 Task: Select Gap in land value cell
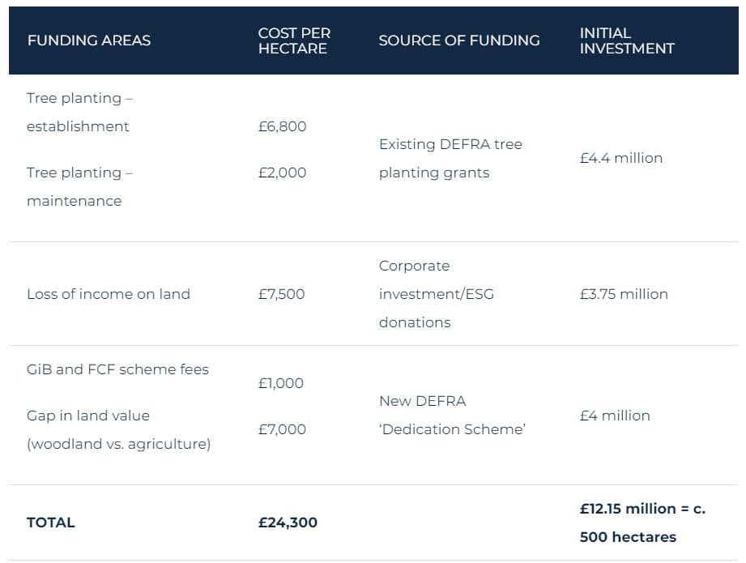[118, 430]
